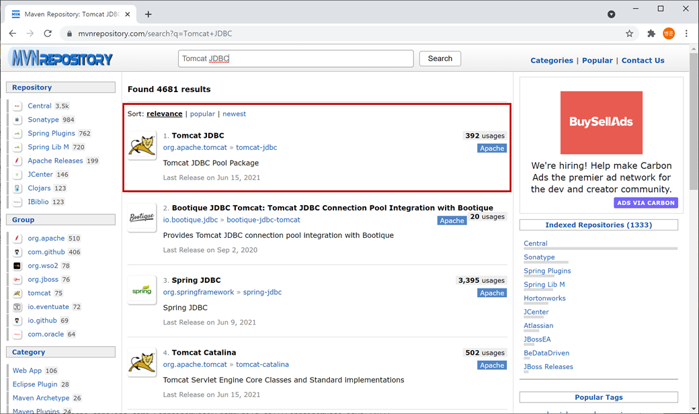Click the IBiblio repository icon
Screen dimensions: 699x414
pos(17,202)
